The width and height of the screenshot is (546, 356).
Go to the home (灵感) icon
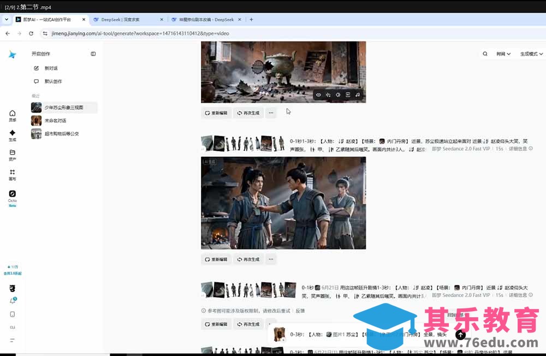(12, 116)
